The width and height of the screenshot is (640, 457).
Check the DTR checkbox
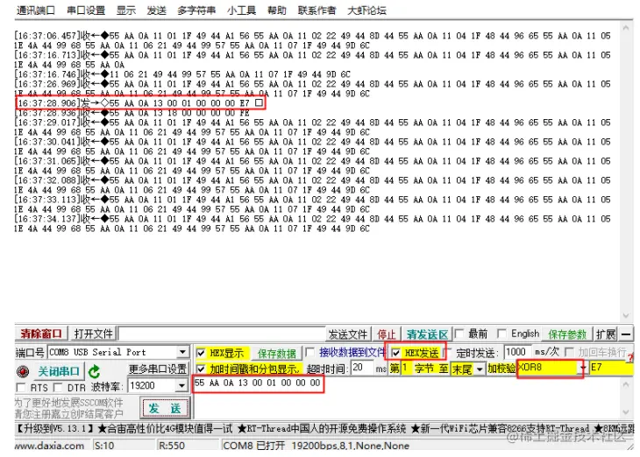[x=58, y=387]
